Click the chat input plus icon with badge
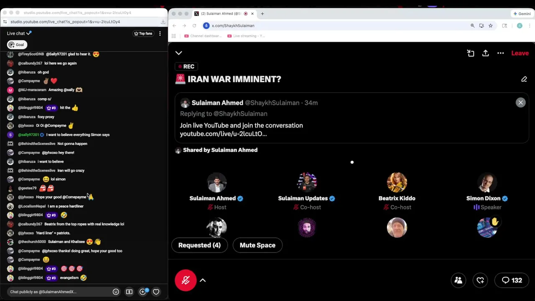Screen dimensions: 535x301 (143, 292)
